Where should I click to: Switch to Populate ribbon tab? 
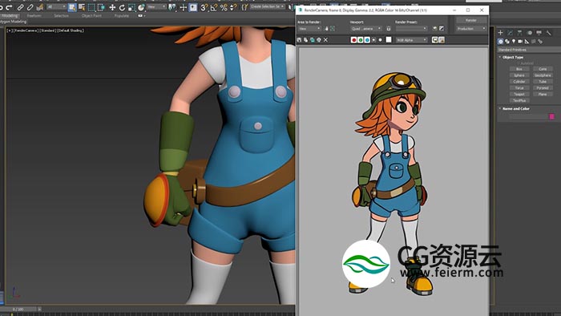121,16
